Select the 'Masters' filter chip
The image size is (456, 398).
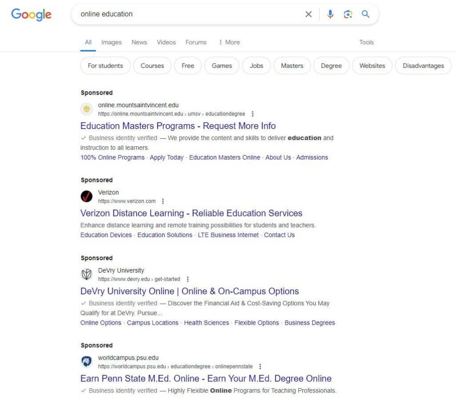(x=292, y=65)
